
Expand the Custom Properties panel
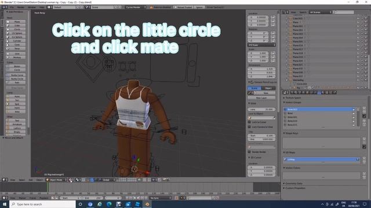pyautogui.click(x=294, y=188)
